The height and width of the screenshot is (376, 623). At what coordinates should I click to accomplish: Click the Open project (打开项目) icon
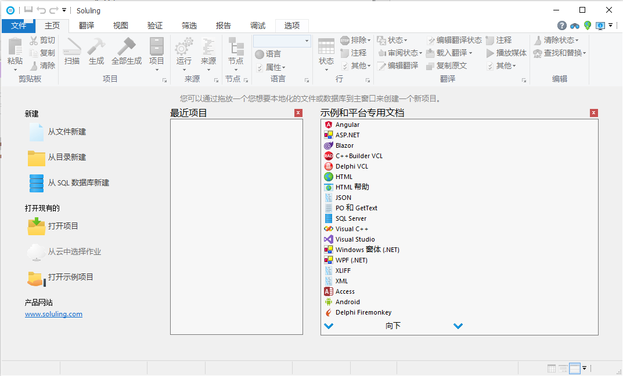pos(36,226)
